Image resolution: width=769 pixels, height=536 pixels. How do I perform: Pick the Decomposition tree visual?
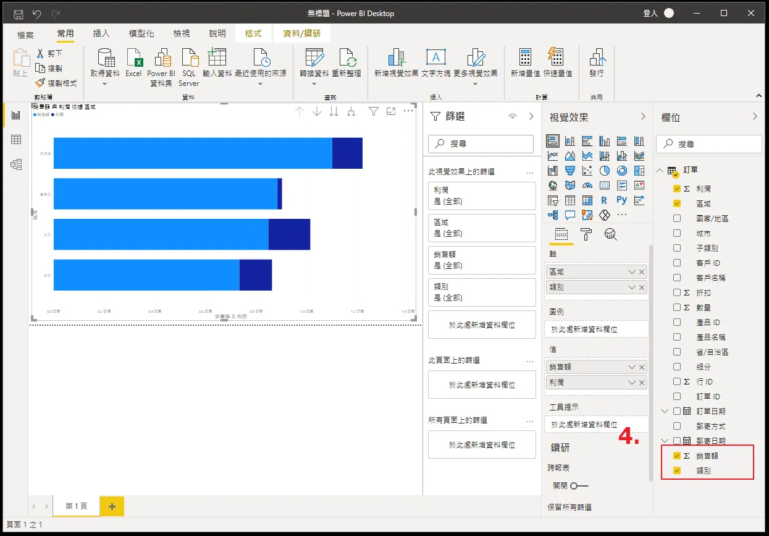[553, 215]
